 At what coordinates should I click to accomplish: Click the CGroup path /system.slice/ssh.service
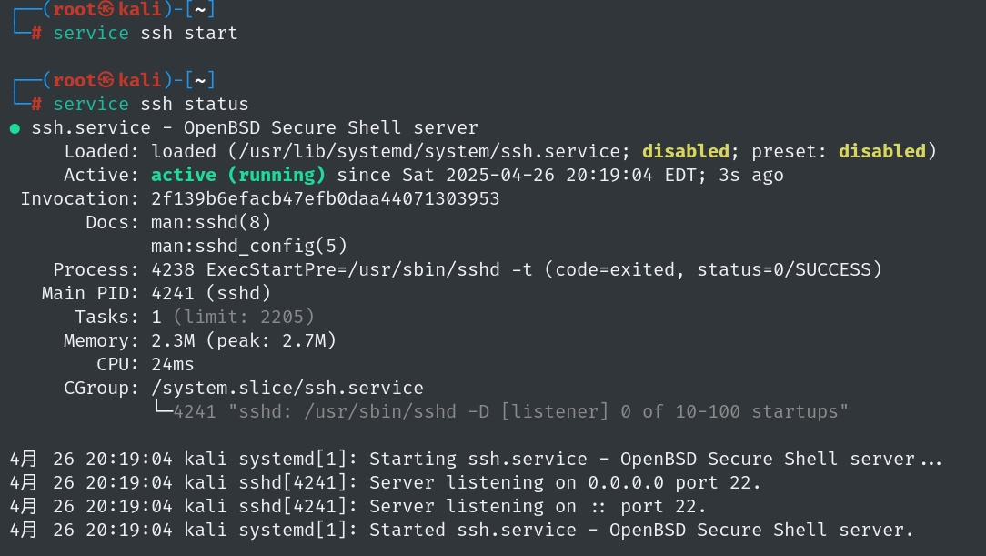[287, 388]
